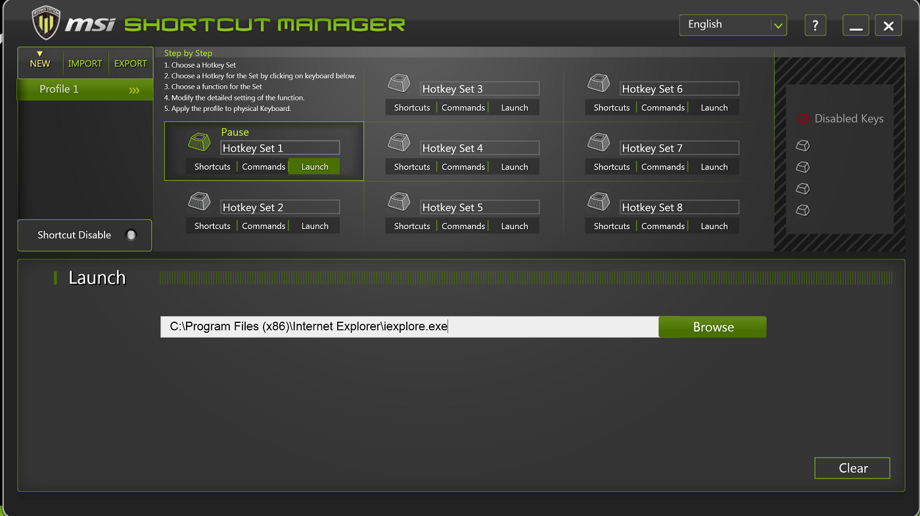Open Commands tab for Hotkey Set 5
Screen dimensions: 920x516
(463, 226)
